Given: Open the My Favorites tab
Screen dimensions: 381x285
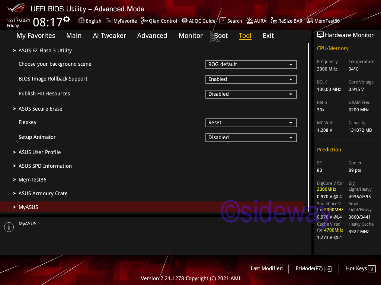Looking at the screenshot, I should (x=36, y=36).
